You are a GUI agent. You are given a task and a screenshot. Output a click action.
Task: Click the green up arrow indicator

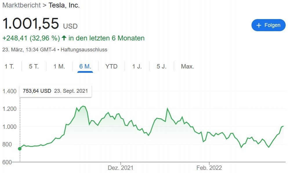[64, 38]
